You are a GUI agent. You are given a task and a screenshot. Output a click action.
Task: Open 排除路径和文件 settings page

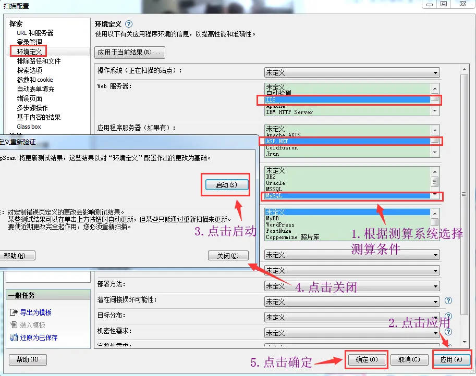39,61
